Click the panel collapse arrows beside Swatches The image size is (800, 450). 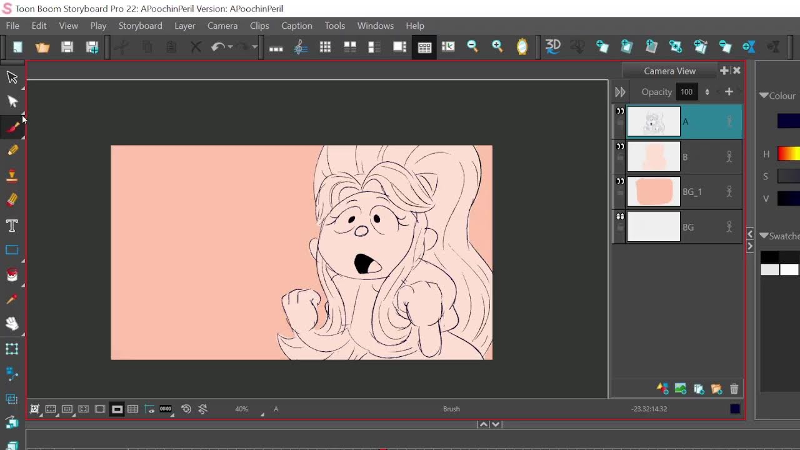[x=750, y=240]
